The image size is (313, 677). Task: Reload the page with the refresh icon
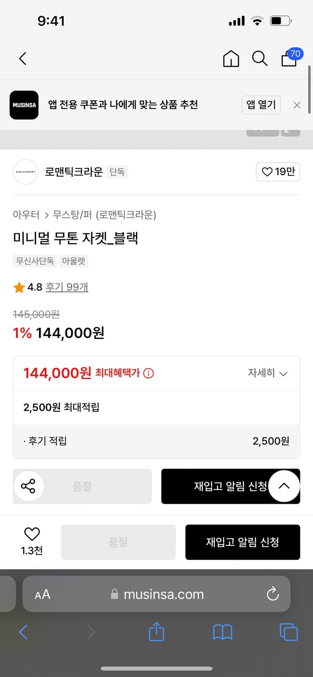point(272,594)
